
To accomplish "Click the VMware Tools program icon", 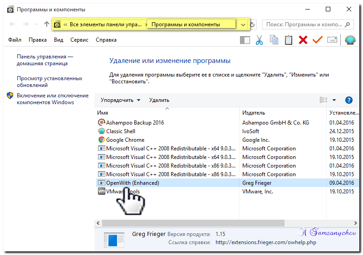I will [x=101, y=191].
